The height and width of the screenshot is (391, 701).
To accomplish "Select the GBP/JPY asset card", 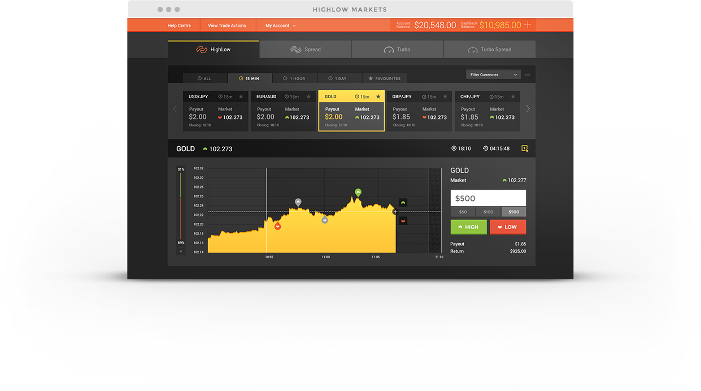I will 420,111.
